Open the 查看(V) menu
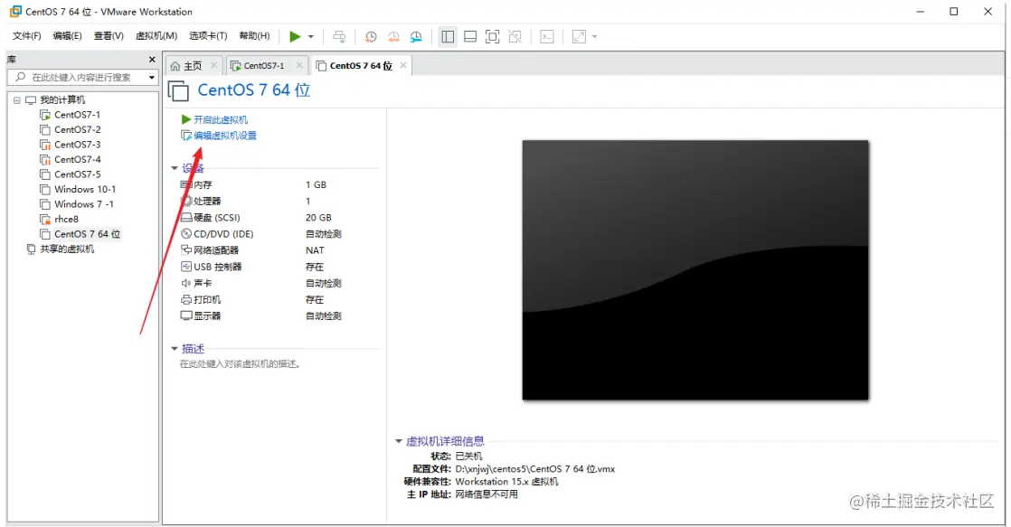The height and width of the screenshot is (527, 1011). click(x=109, y=36)
